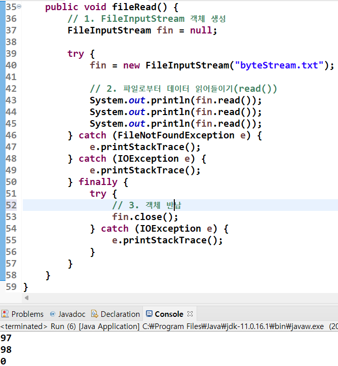Click console output value 0
The width and height of the screenshot is (338, 366).
pyautogui.click(x=3, y=361)
